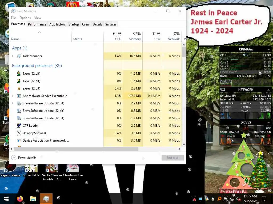273x204 pixels.
Task: Open the File menu
Action: (13, 18)
